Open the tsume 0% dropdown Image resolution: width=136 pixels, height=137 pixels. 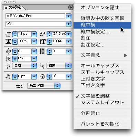click(34, 59)
